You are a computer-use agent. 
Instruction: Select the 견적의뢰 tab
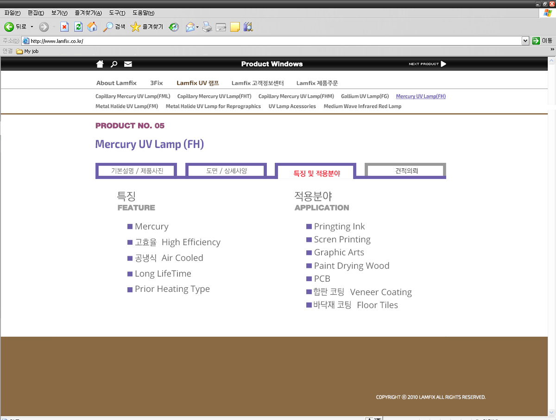[x=406, y=170]
